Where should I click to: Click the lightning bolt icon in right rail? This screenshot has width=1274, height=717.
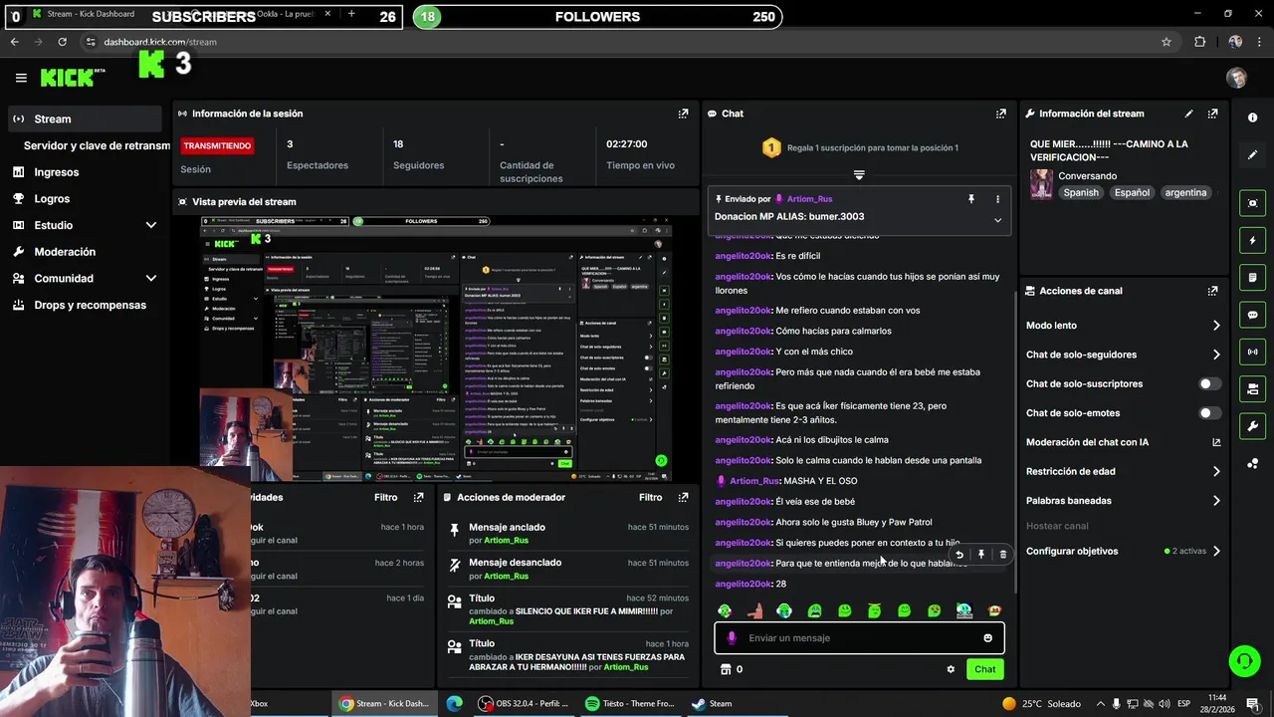coord(1252,240)
